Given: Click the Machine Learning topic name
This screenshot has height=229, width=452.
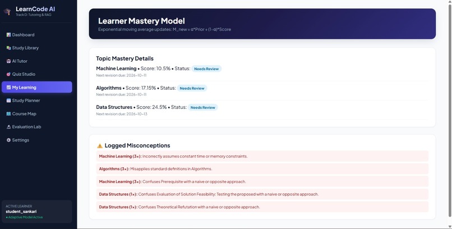Looking at the screenshot, I should pos(116,68).
